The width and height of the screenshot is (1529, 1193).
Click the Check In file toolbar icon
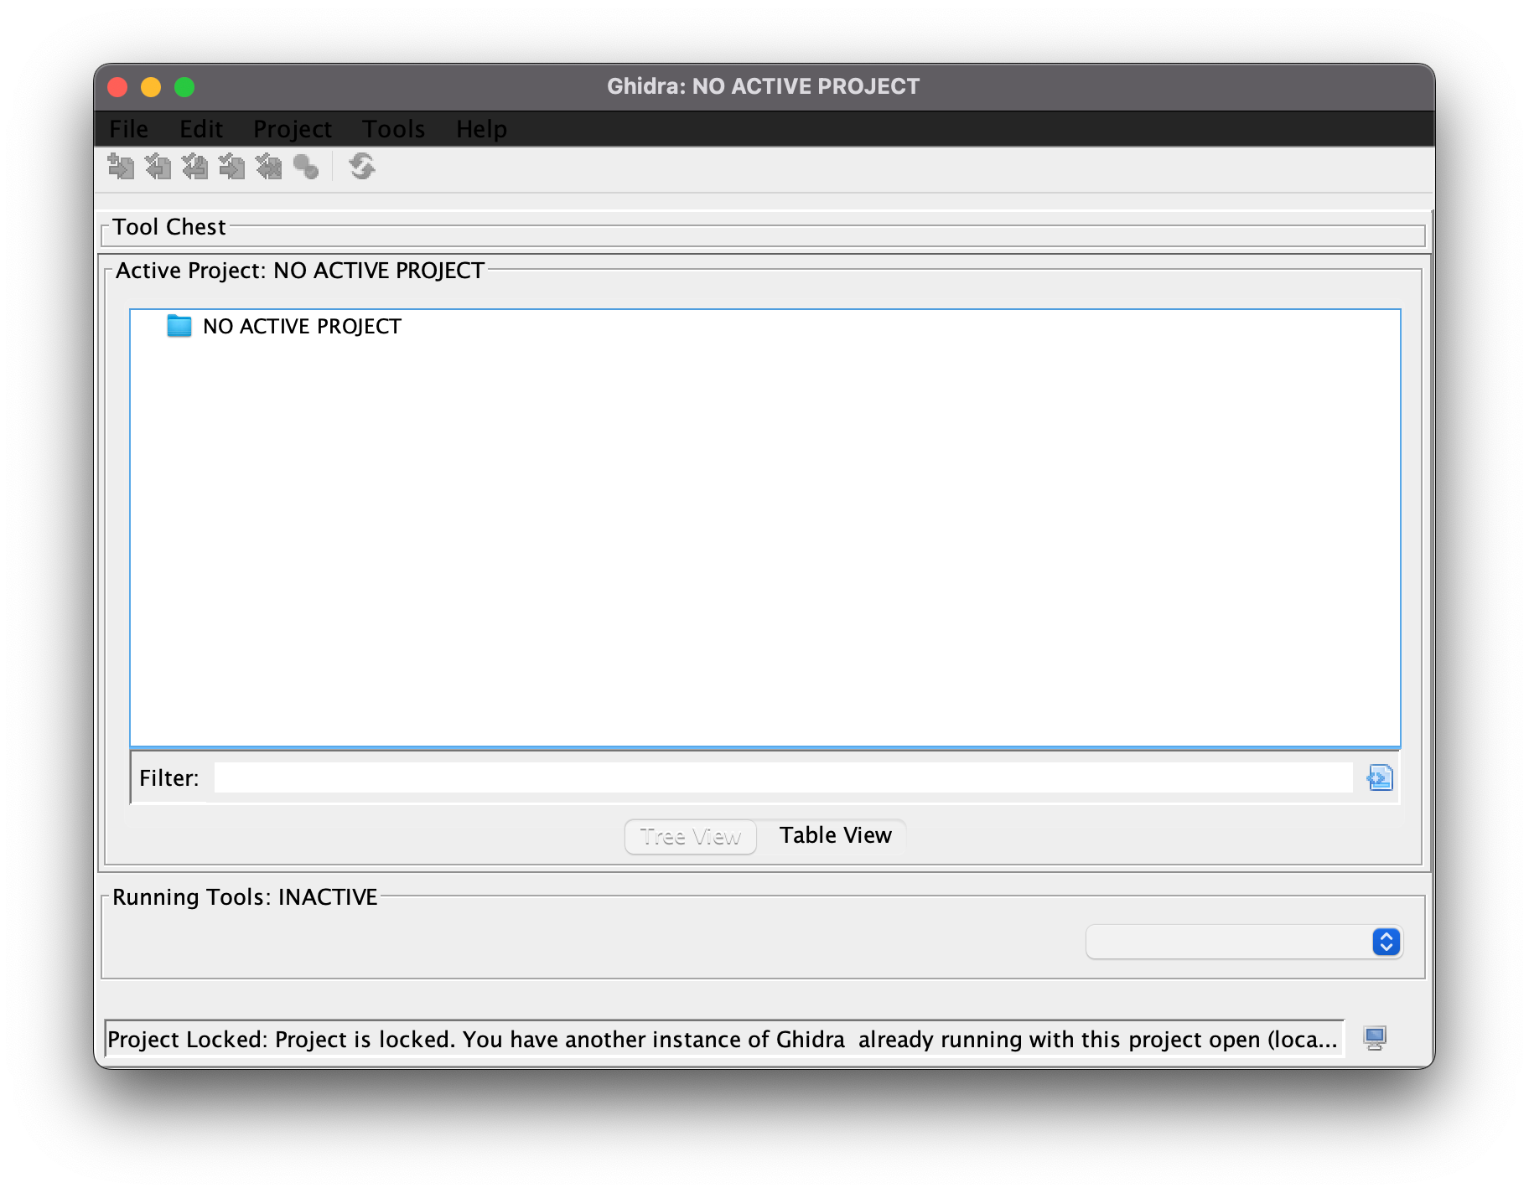coord(231,167)
